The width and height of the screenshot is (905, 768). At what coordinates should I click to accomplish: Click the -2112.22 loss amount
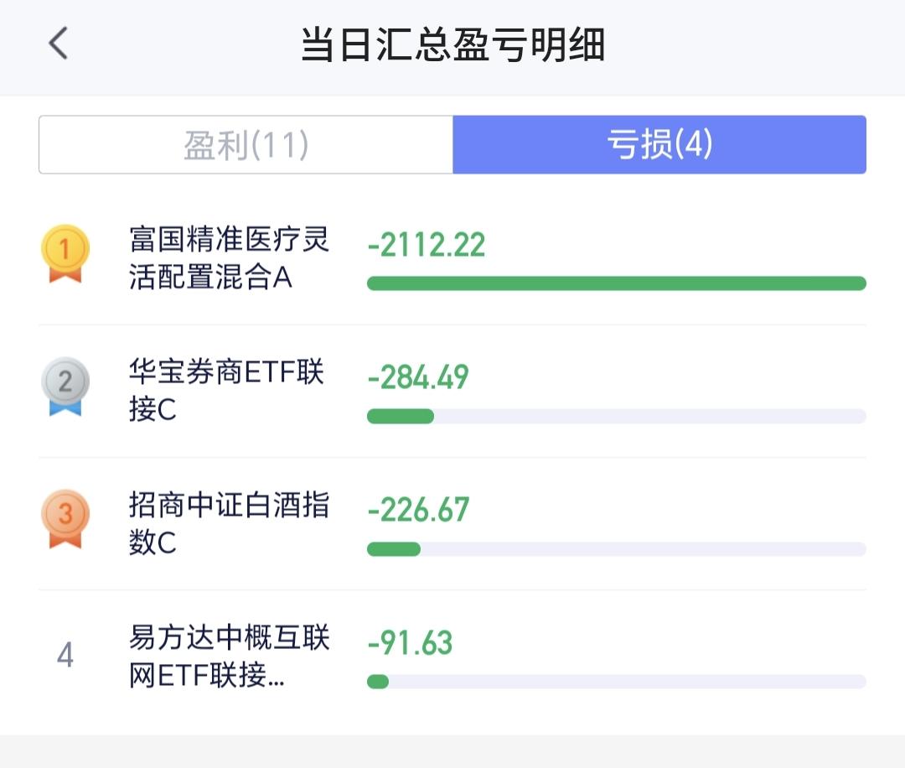coord(427,245)
